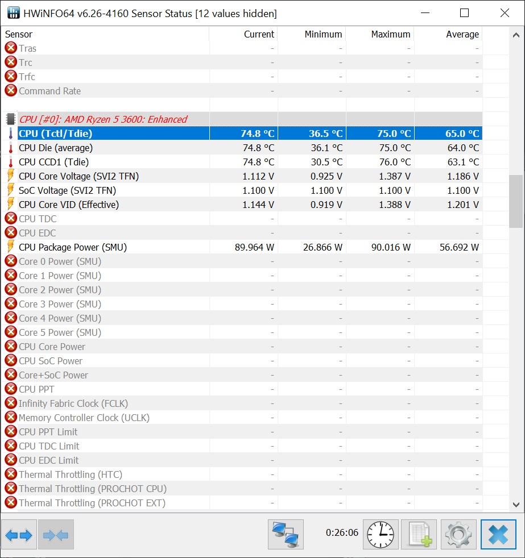
Task: Select the CPU Die (average) row
Action: (242, 148)
